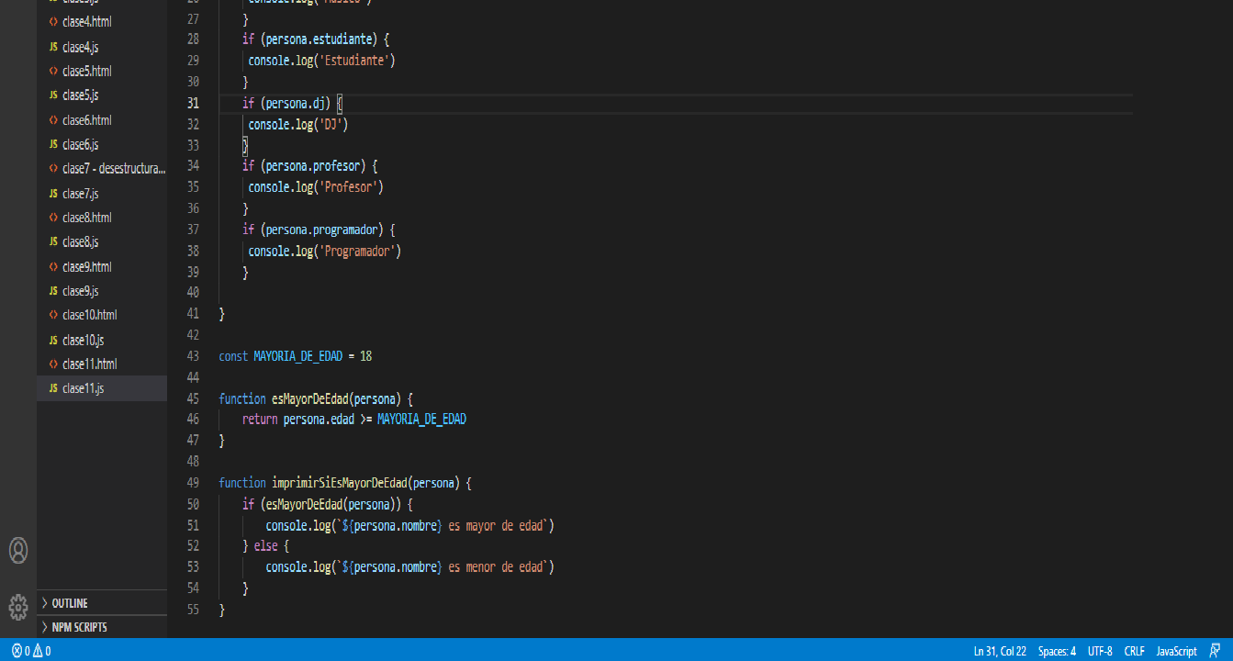Click on console.log('DJ') code

point(297,124)
